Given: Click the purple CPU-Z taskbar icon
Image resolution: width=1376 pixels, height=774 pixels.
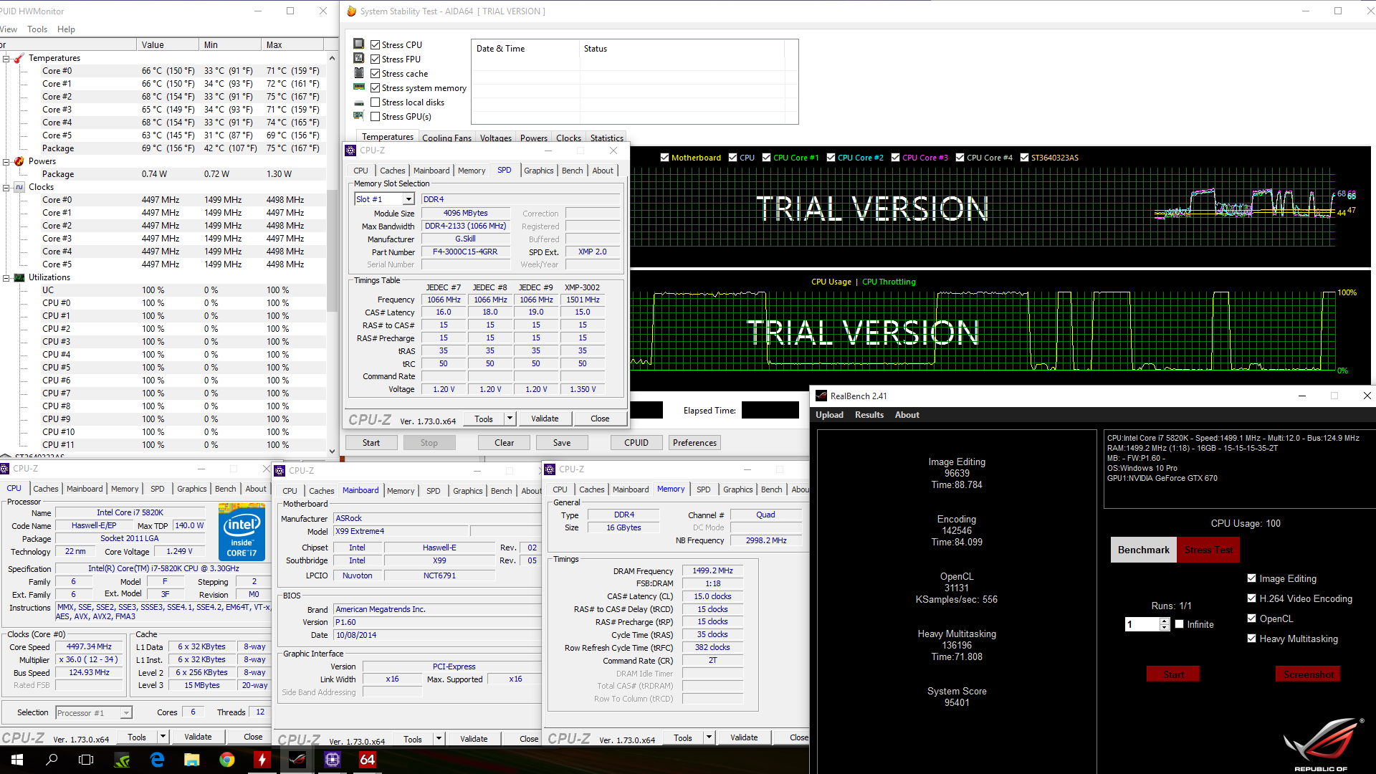Looking at the screenshot, I should 333,760.
